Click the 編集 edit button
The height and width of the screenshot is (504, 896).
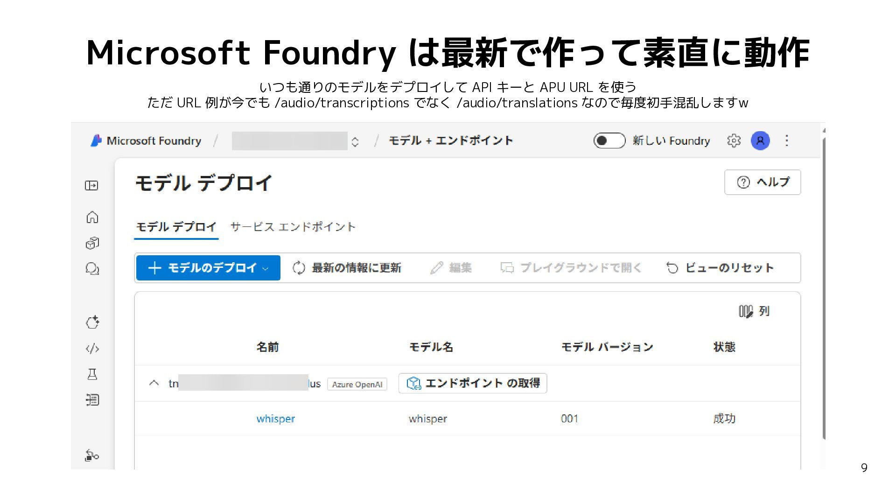[451, 268]
